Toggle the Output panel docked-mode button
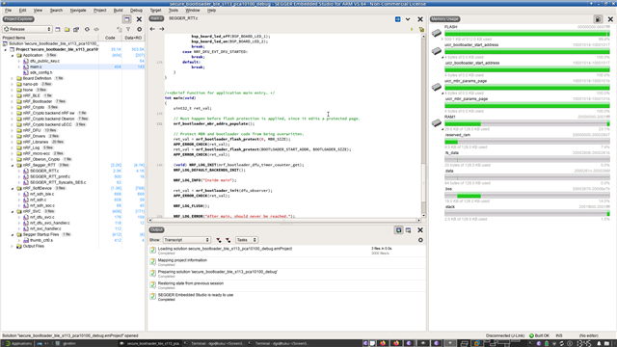Viewport: 617px width, 347px height. (398, 230)
